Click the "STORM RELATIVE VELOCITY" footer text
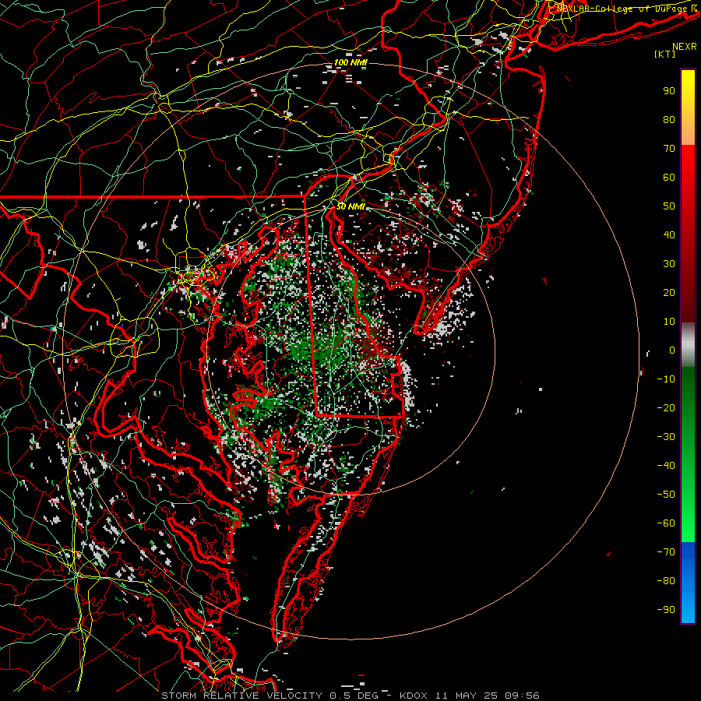Image resolution: width=701 pixels, height=701 pixels. (241, 696)
